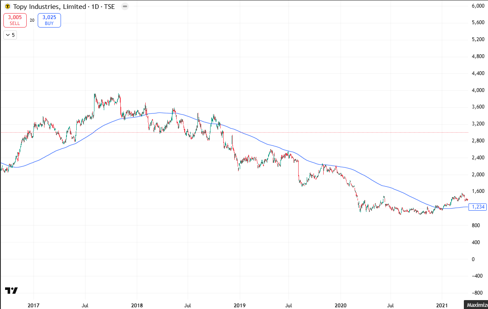
Task: Click the 3,200 price scale label
Action: [478, 124]
